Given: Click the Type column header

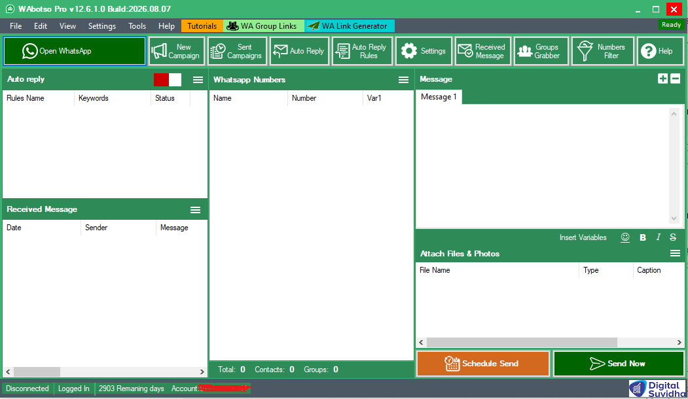Looking at the screenshot, I should tap(606, 270).
